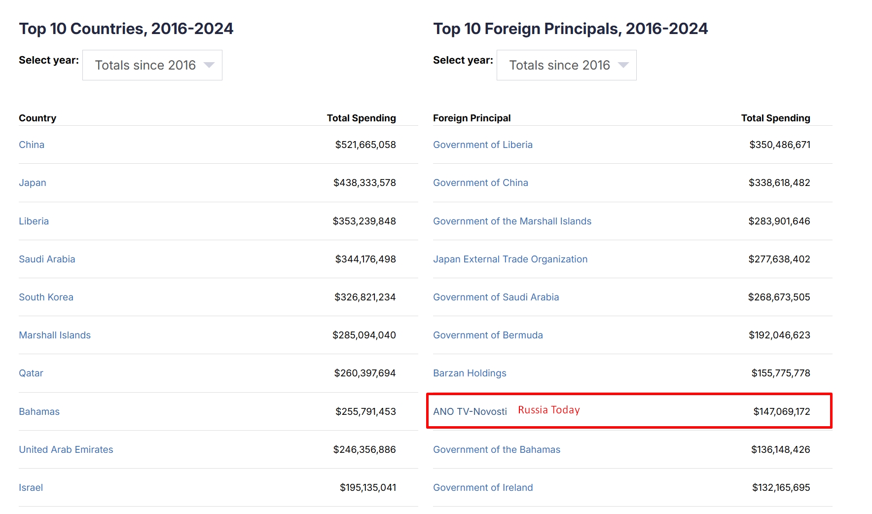The width and height of the screenshot is (872, 514).
Task: Open Government of the Bahamas link
Action: tap(497, 449)
